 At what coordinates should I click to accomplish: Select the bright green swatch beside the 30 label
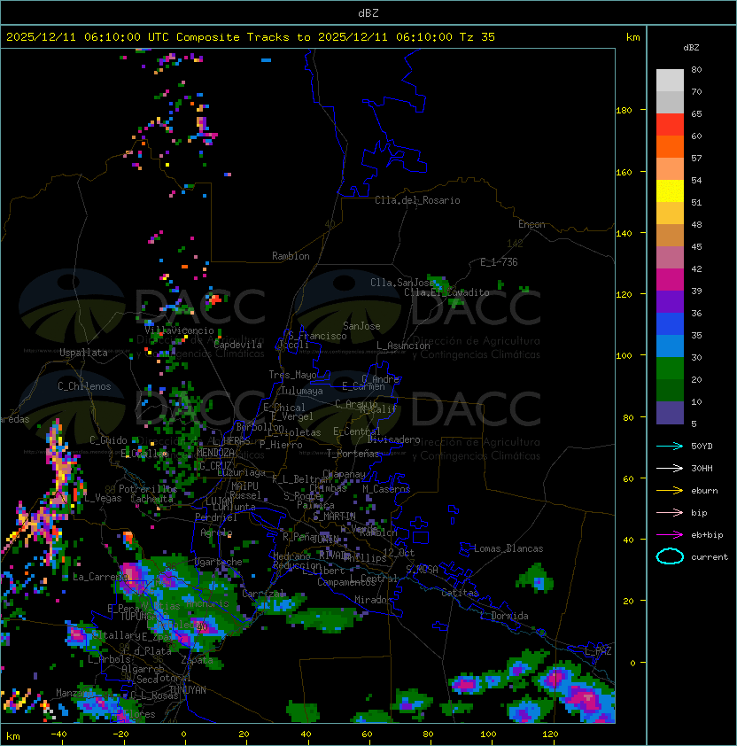pos(670,369)
